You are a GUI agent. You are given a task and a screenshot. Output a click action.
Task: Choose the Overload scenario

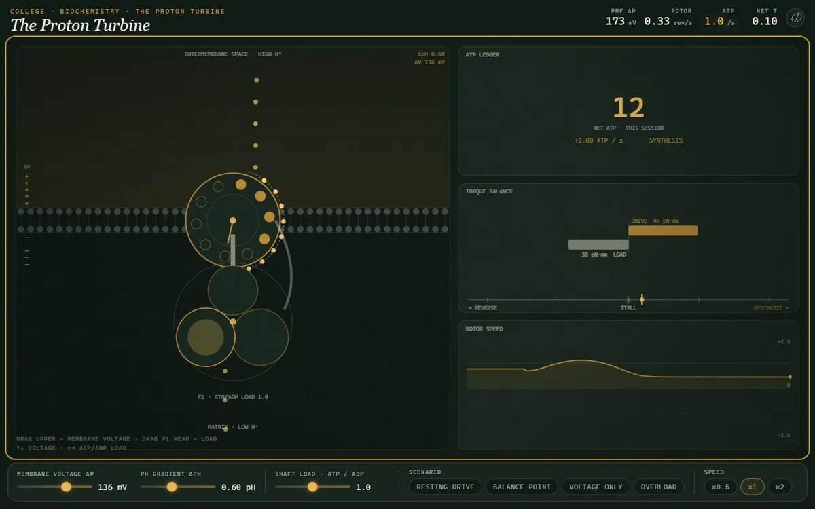(x=659, y=487)
